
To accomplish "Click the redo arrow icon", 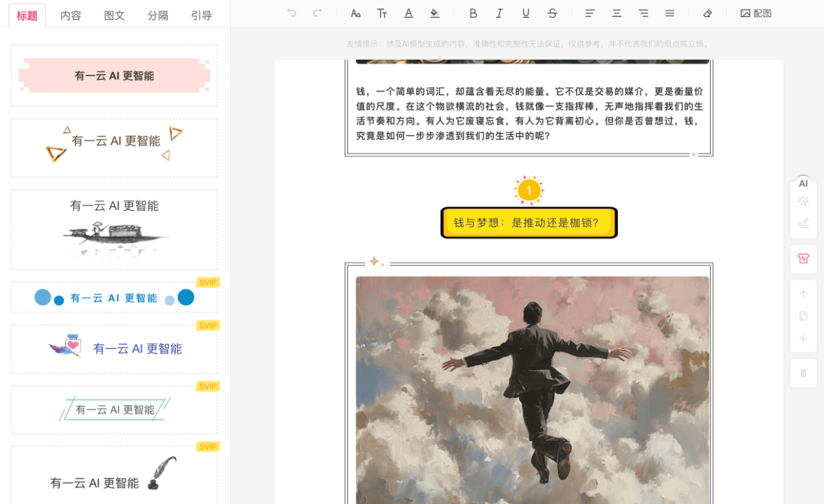I will click(x=317, y=13).
